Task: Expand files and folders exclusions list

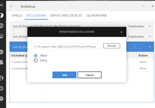Action: 150,26
